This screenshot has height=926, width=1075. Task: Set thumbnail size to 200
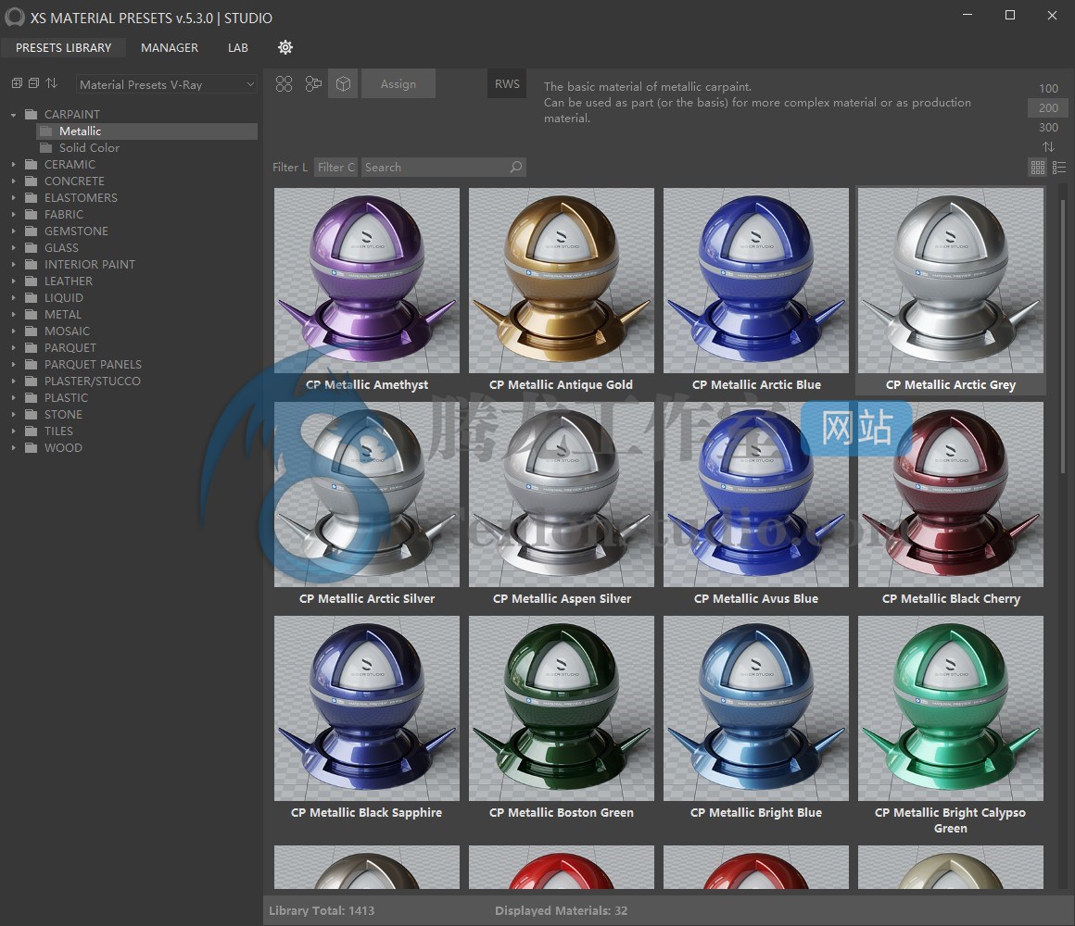coord(1047,107)
